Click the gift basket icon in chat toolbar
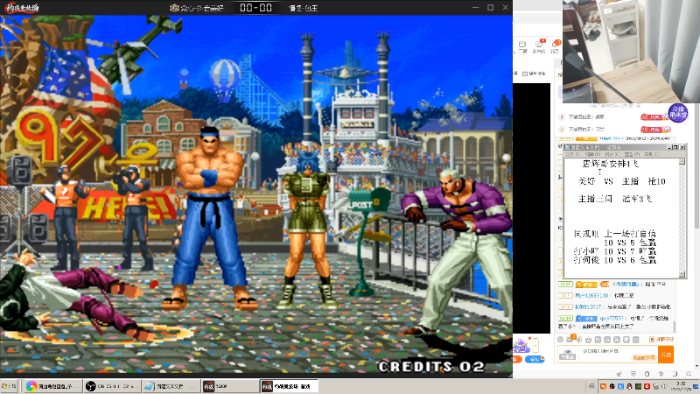 point(588,340)
